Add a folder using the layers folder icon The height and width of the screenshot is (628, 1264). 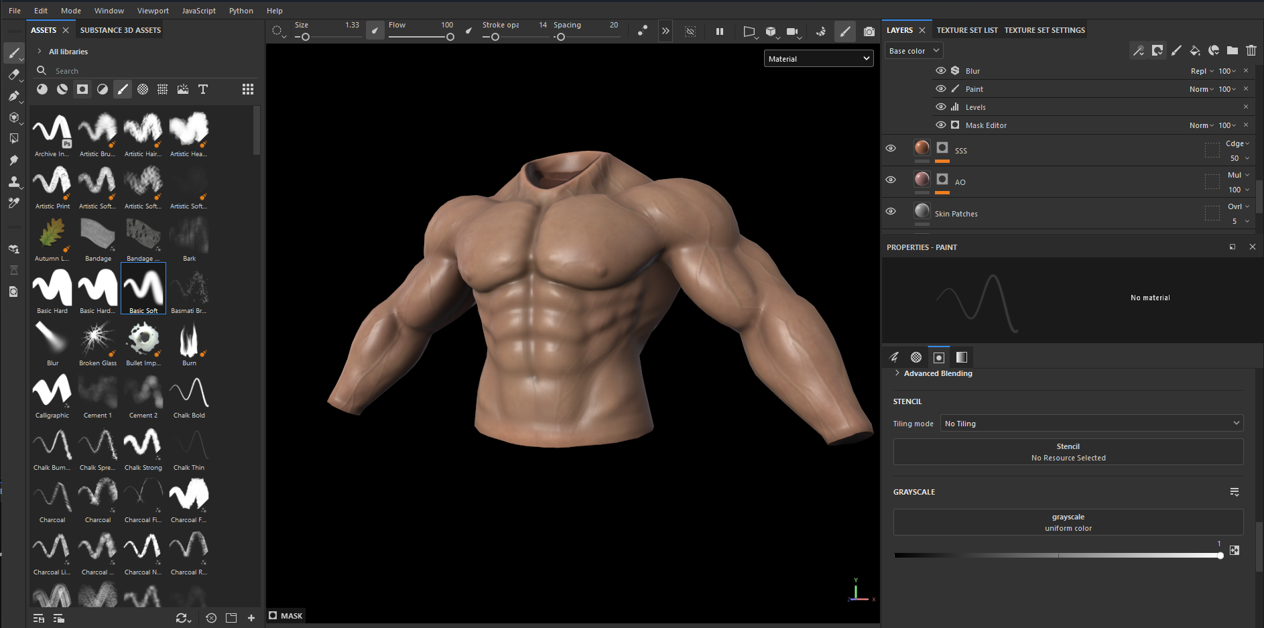click(x=1232, y=50)
